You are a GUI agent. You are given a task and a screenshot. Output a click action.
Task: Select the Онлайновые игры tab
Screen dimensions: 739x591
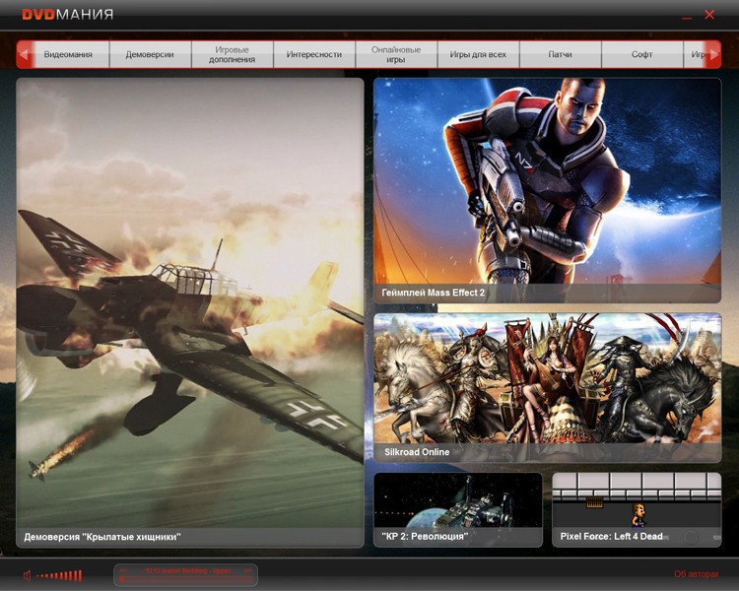396,54
